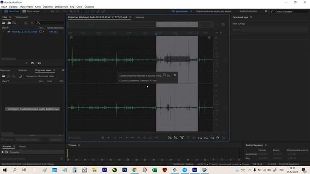Click the Pause button in the transport bar
Screen dimensions: 310x174
click(115, 138)
